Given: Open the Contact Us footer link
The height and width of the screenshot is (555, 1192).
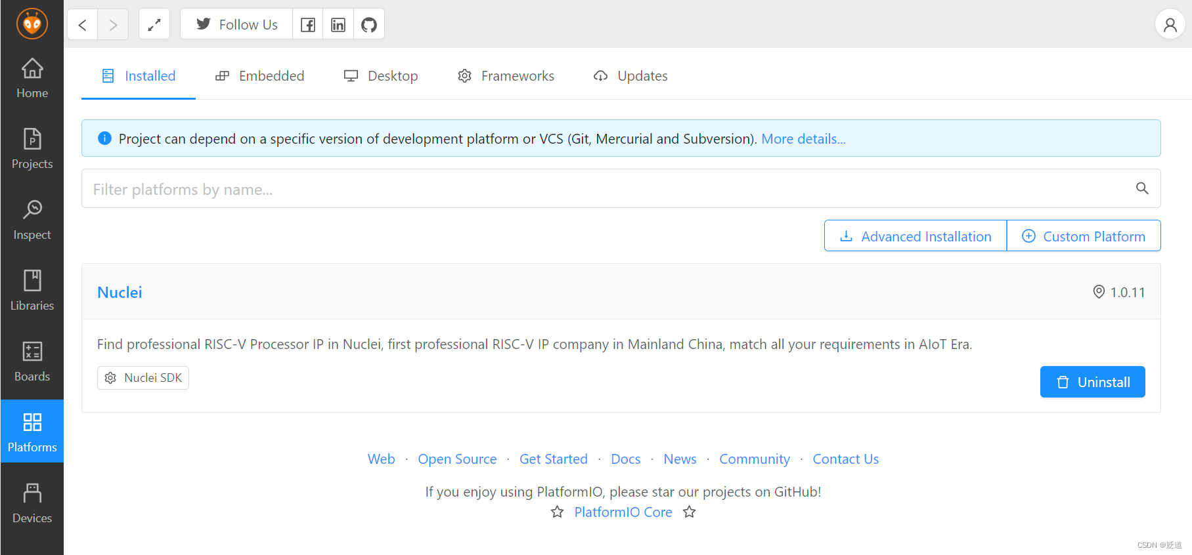Looking at the screenshot, I should coord(846,459).
